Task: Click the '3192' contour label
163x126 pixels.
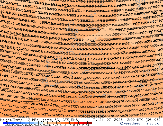Action: pyautogui.click(x=64, y=60)
